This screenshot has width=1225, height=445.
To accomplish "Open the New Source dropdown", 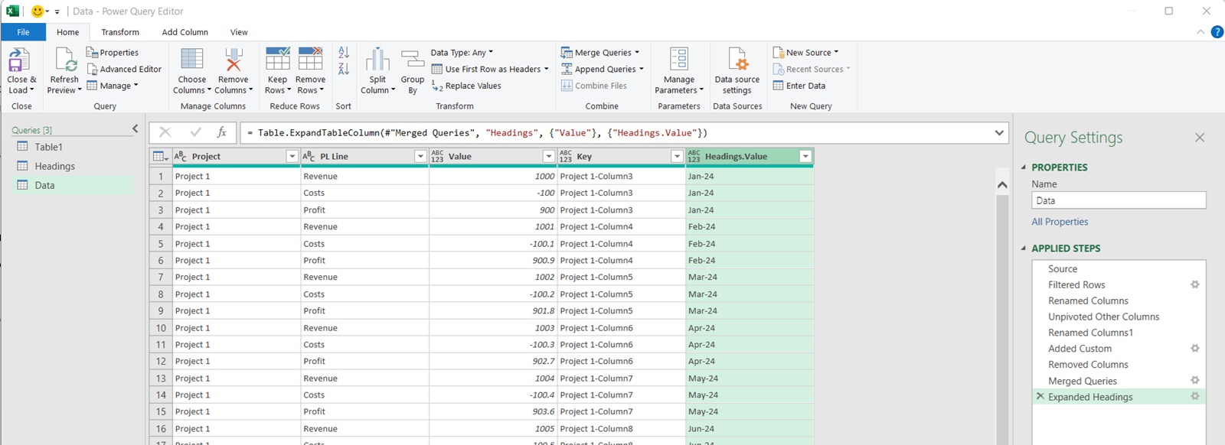I will 805,53.
